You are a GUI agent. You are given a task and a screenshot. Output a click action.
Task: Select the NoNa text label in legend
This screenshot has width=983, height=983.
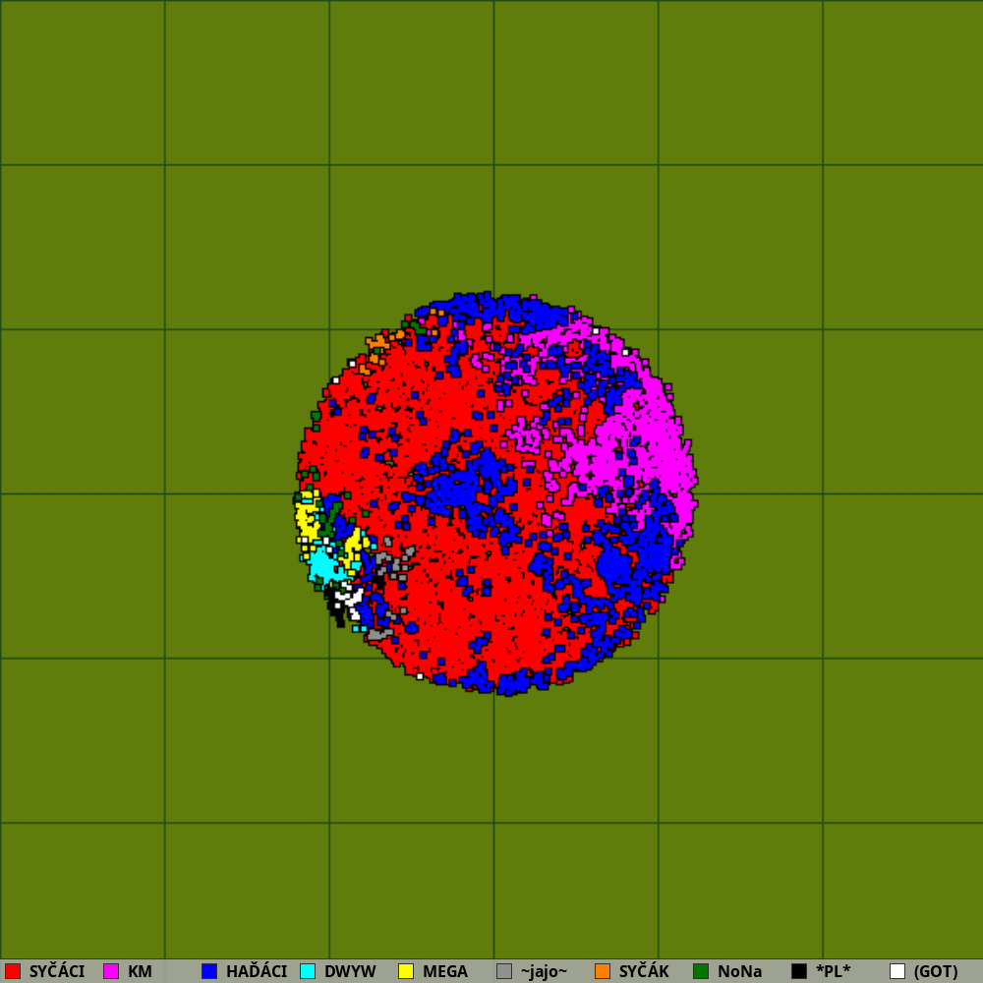point(739,971)
